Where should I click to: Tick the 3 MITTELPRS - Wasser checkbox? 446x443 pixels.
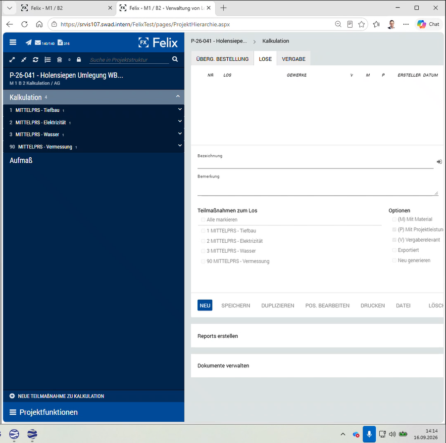click(203, 251)
